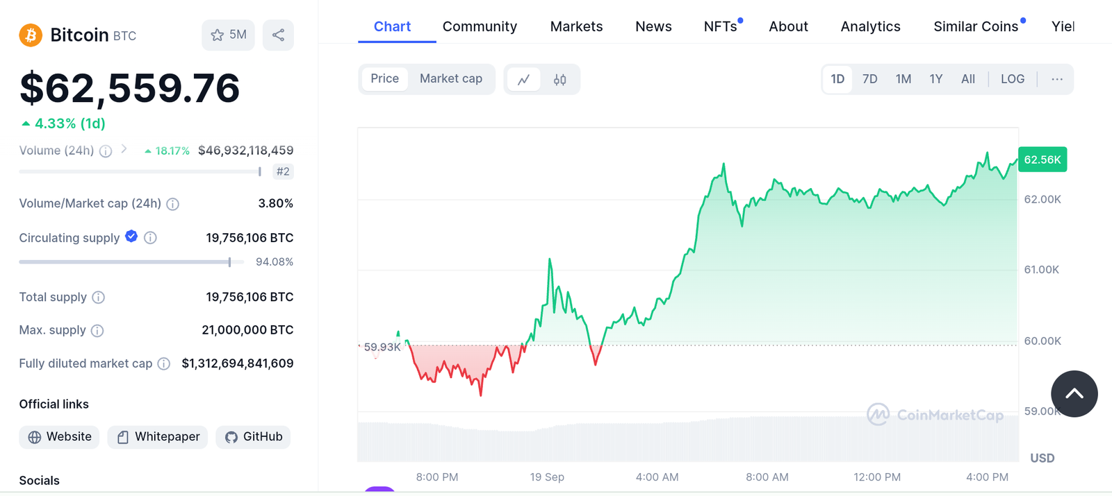Select the 1M time range
The width and height of the screenshot is (1112, 496).
tap(903, 79)
